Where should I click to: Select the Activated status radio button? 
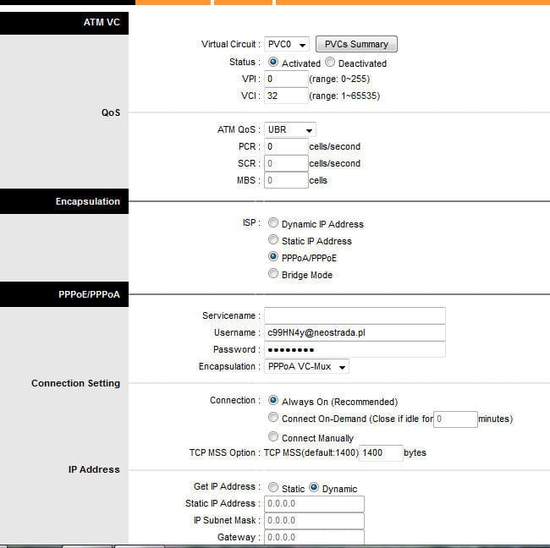tap(273, 62)
